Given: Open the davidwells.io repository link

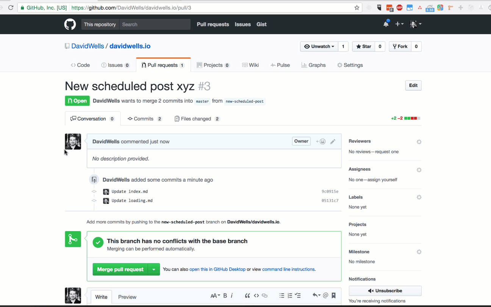Looking at the screenshot, I should coord(130,46).
